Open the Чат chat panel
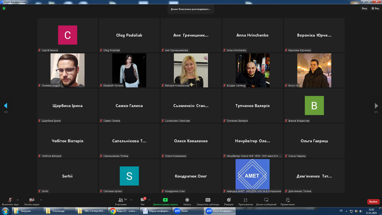The image size is (382, 215). pos(142,201)
